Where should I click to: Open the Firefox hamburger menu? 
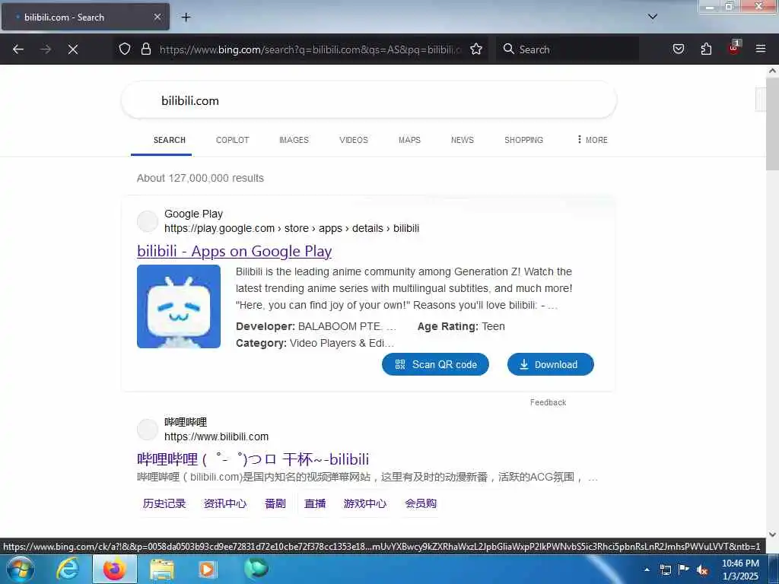pos(761,49)
